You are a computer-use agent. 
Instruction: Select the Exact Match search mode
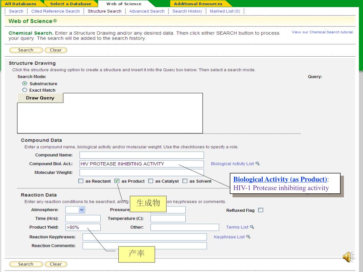(24, 90)
